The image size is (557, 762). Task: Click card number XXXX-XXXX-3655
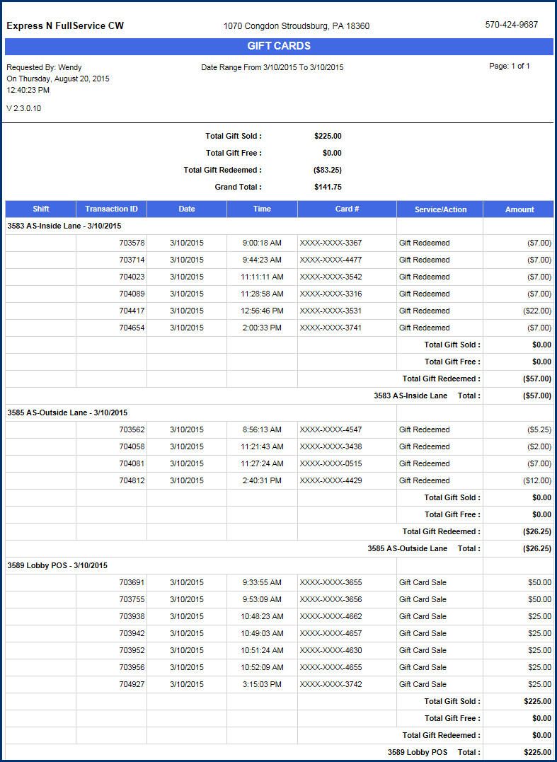pos(331,582)
